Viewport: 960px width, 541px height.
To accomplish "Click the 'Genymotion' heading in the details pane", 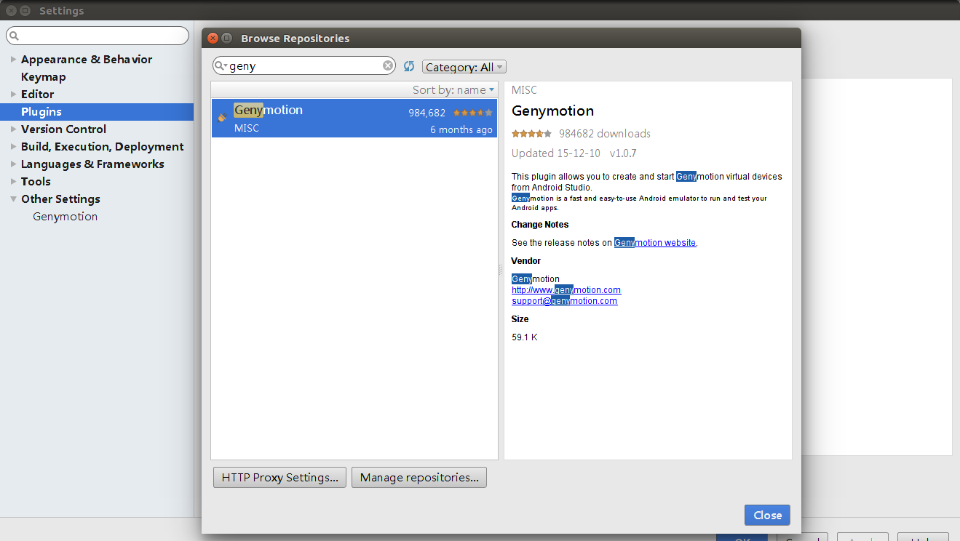I will point(552,111).
